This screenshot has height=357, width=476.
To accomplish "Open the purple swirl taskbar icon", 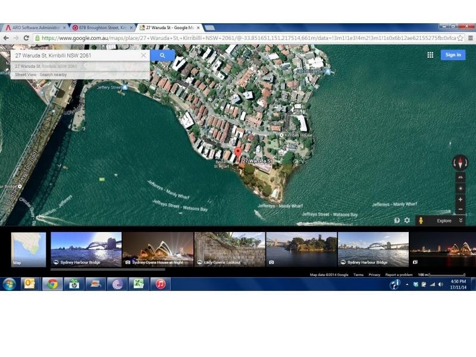I will click(x=117, y=284).
